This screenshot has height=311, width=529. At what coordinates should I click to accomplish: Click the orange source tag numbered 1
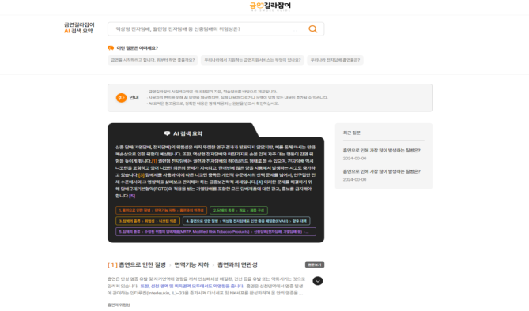pos(161,210)
